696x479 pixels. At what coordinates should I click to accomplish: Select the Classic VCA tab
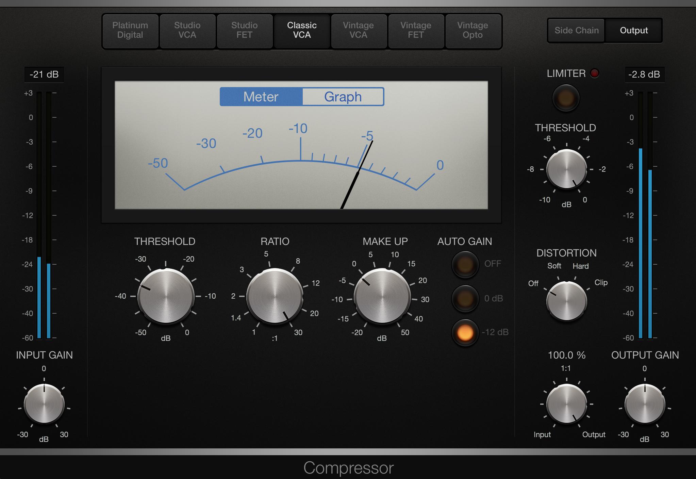[x=302, y=31]
